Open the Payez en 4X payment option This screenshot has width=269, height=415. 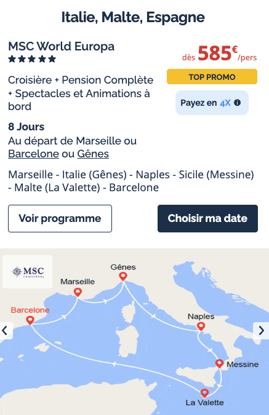click(x=212, y=103)
